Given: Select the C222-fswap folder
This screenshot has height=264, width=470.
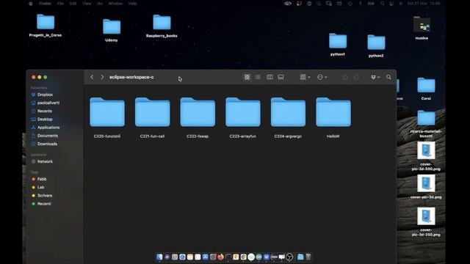Looking at the screenshot, I should [x=198, y=112].
